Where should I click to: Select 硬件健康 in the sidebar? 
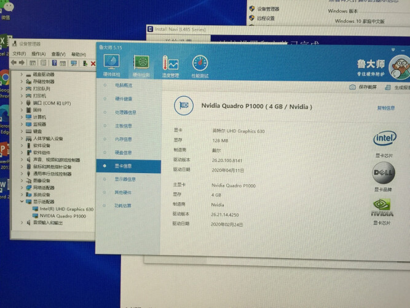click(124, 99)
